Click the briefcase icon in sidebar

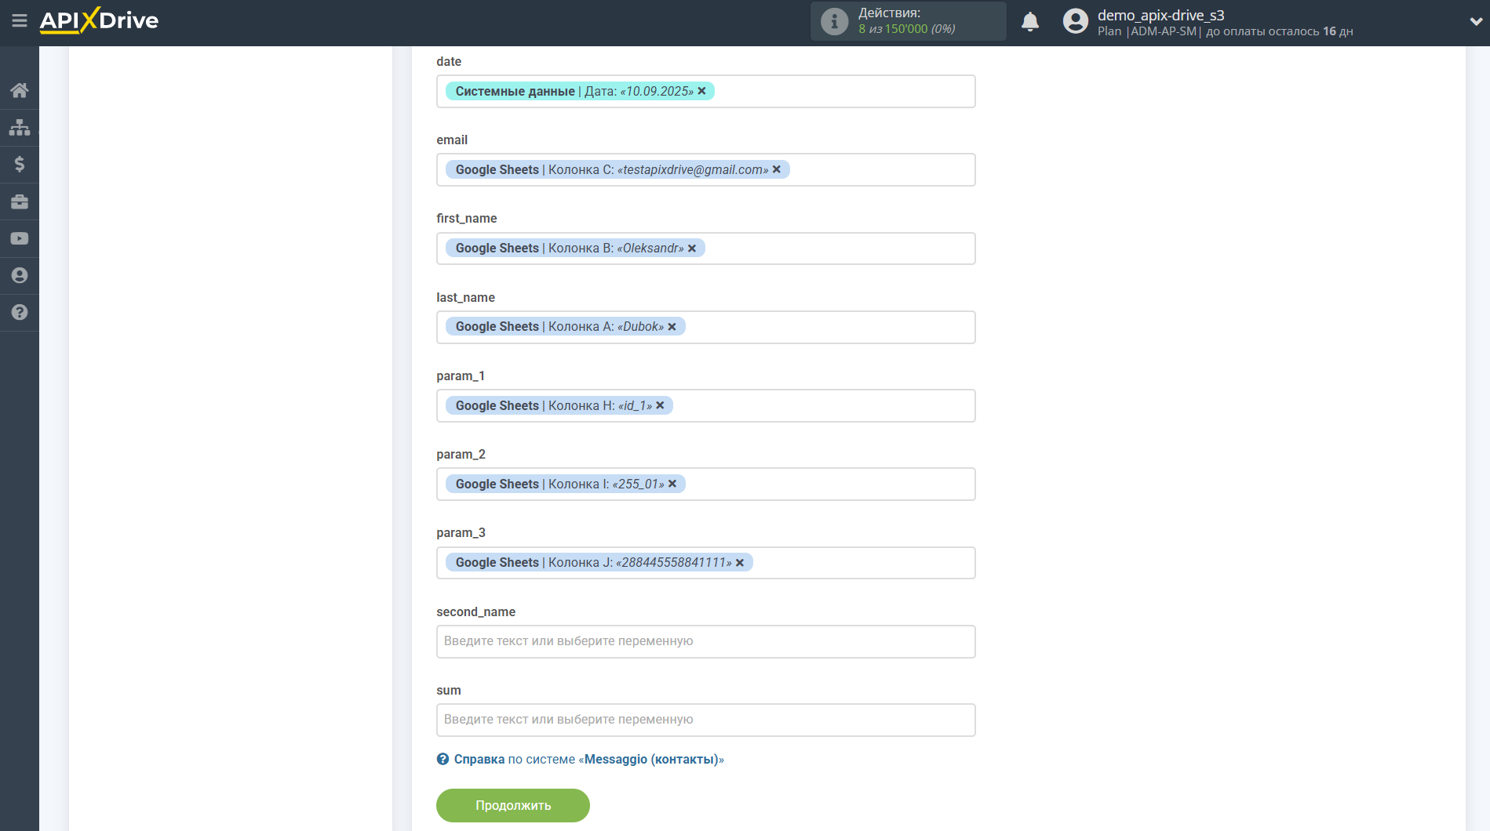tap(20, 201)
